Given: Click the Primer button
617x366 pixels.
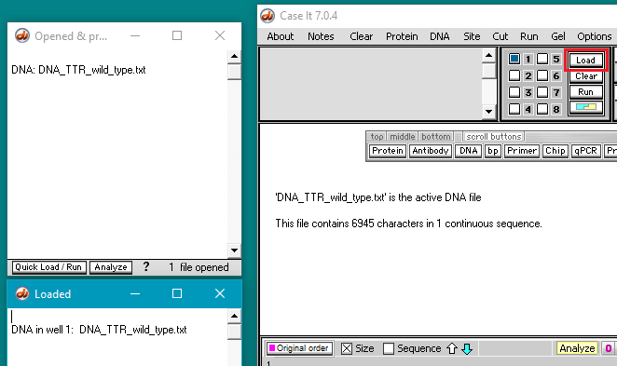Looking at the screenshot, I should (x=521, y=151).
